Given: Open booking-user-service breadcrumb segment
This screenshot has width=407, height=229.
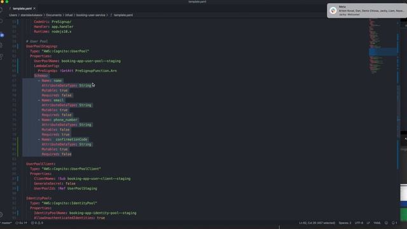Looking at the screenshot, I should (90, 15).
